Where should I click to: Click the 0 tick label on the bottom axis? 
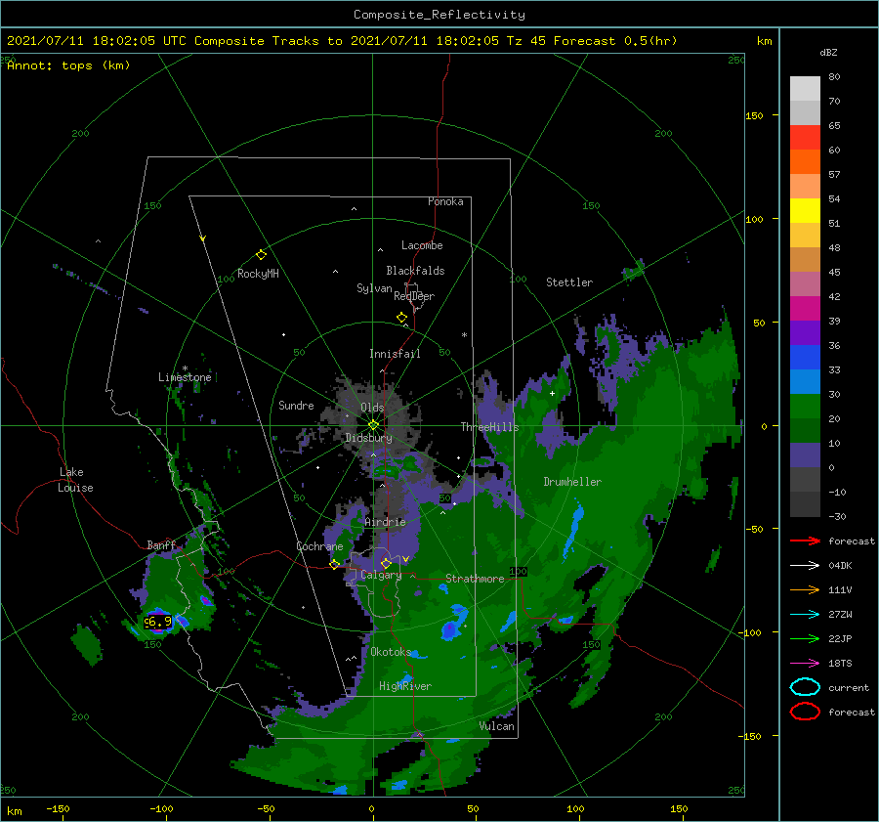point(372,808)
